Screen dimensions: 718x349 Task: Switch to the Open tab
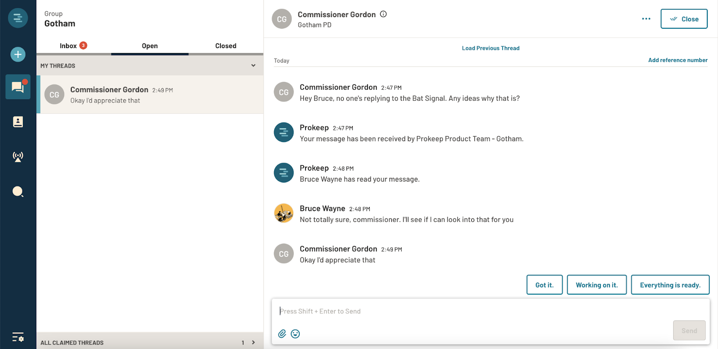pyautogui.click(x=150, y=46)
